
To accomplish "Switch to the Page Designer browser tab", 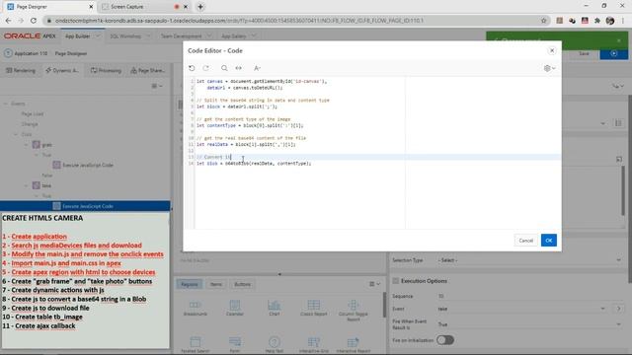I will click(50, 7).
